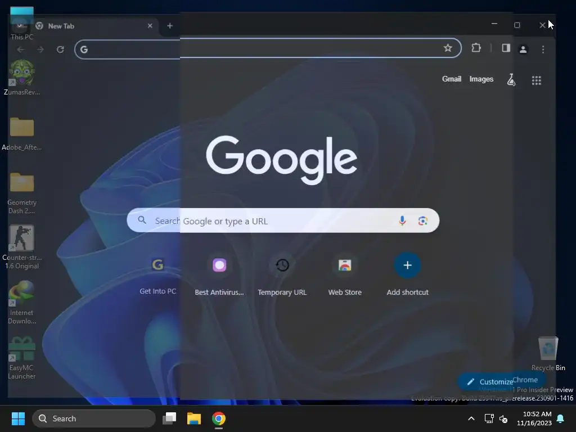Screen dimensions: 576x432
Task: Open Chrome three-dot menu
Action: coord(543,49)
